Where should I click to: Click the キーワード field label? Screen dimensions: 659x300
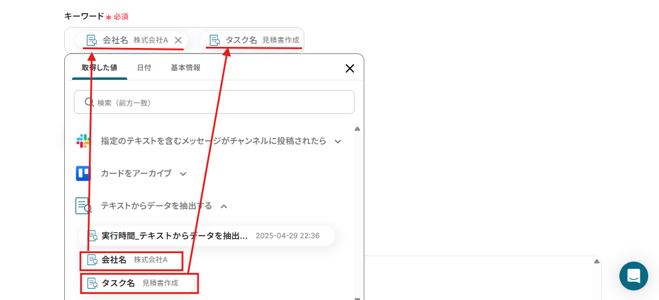click(83, 16)
